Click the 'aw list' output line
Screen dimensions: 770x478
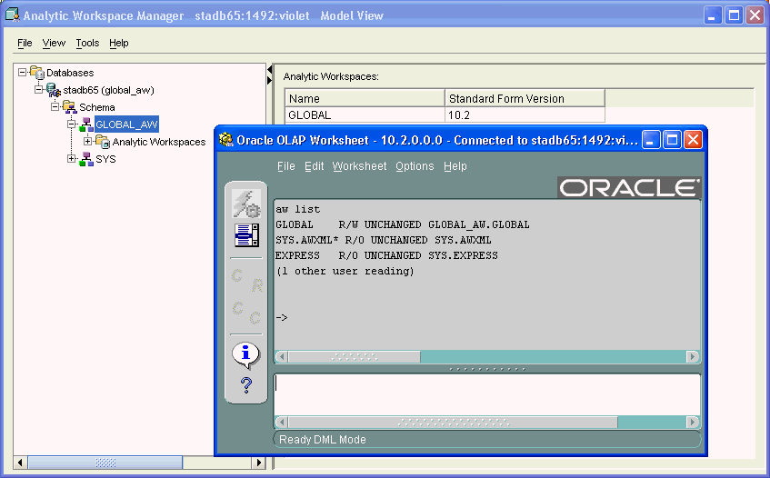[x=297, y=210]
